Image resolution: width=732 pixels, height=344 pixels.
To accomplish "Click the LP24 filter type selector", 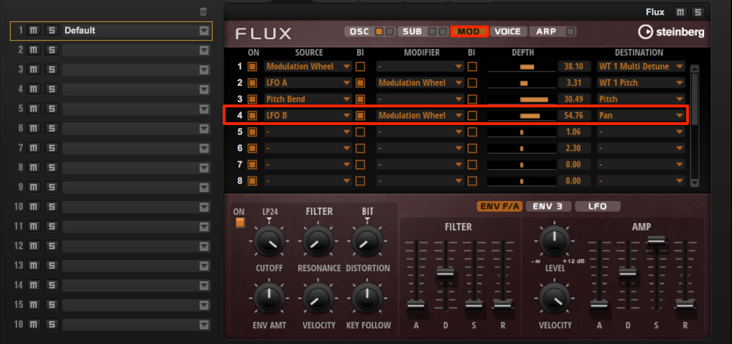I will point(270,212).
